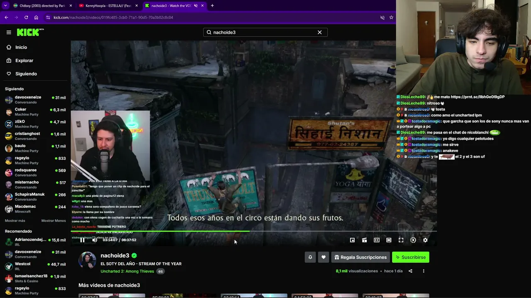Open Macdemac channel in followed list
Viewport: 531px width, 298px height.
35,209
